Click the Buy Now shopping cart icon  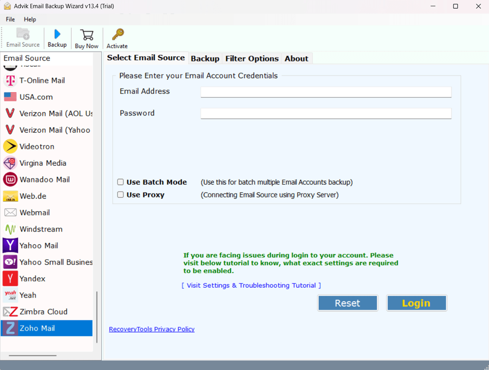pos(87,35)
